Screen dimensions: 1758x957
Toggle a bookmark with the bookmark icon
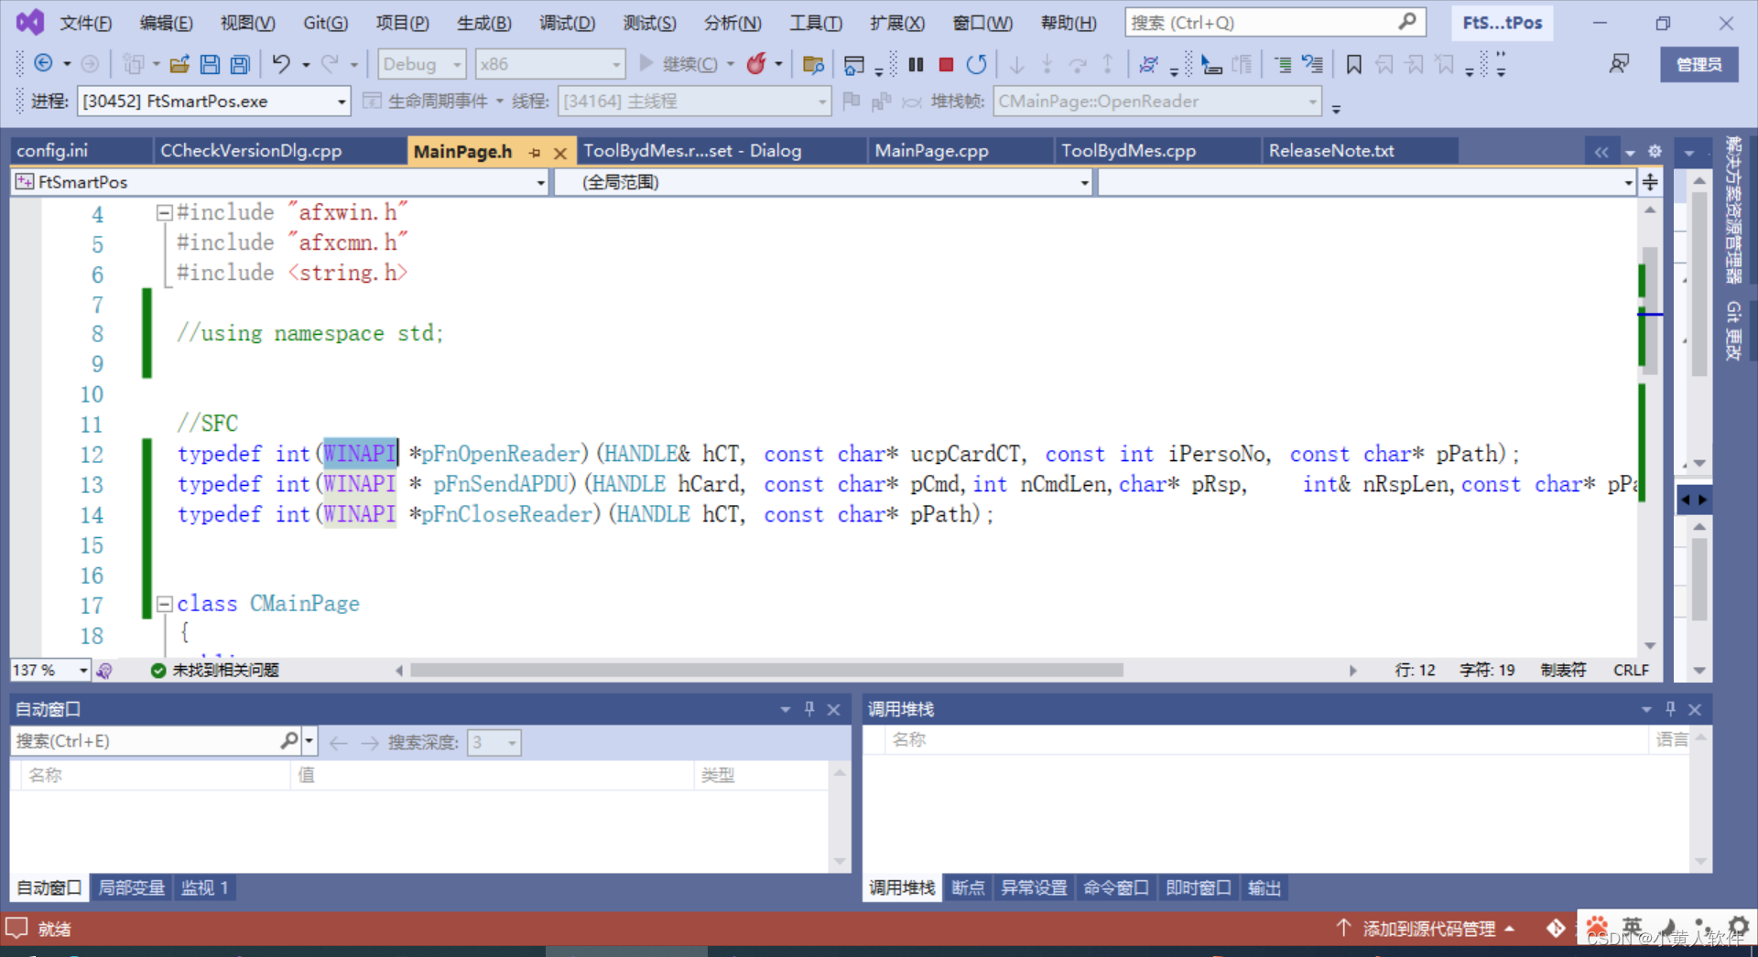click(x=1354, y=64)
